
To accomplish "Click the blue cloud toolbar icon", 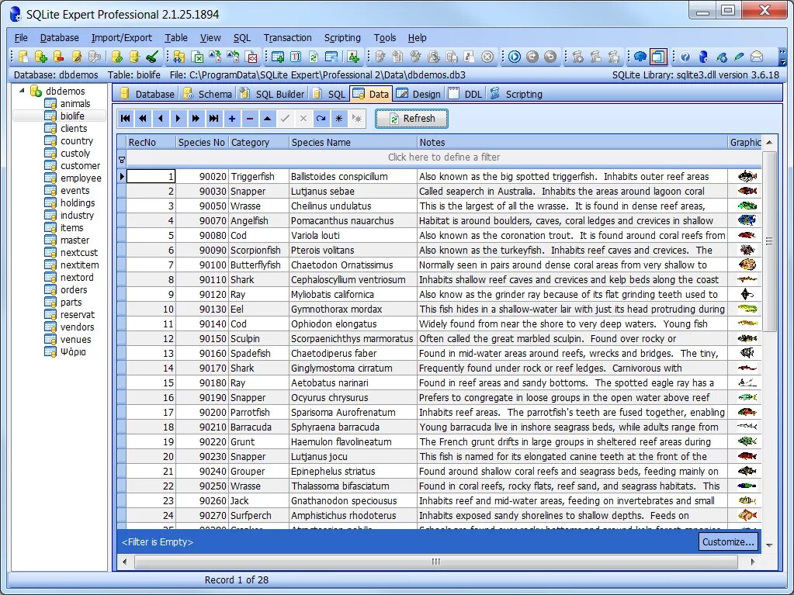I will 640,57.
